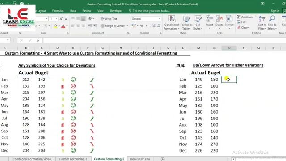Open Find & Select menu
This screenshot has width=286, height=161.
[x=272, y=23]
